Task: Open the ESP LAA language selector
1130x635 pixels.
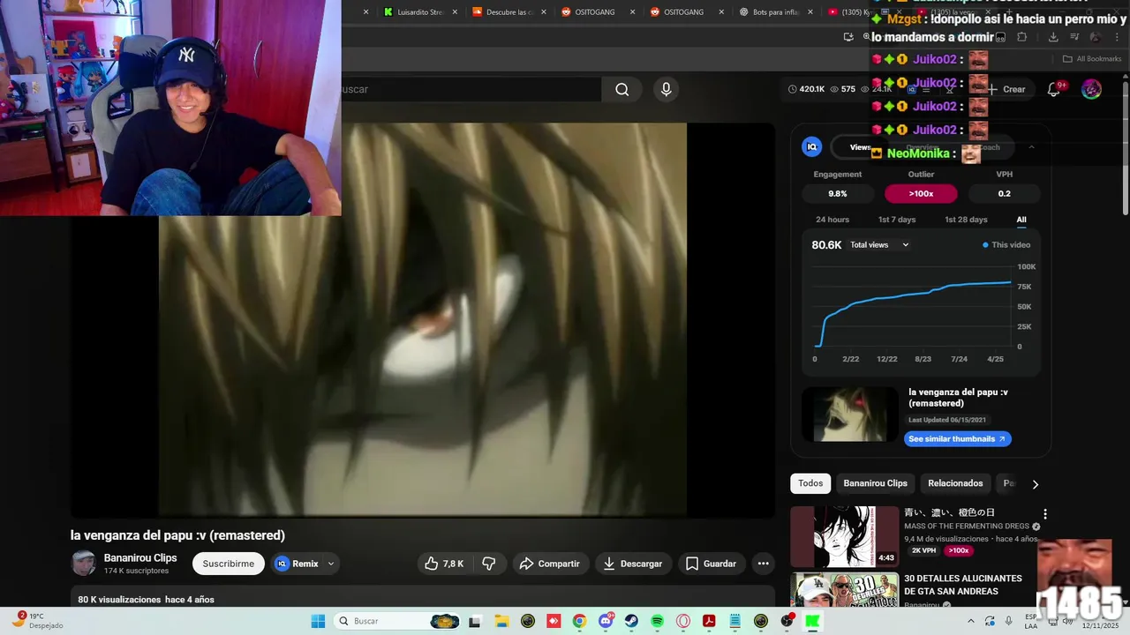Action: (1031, 621)
